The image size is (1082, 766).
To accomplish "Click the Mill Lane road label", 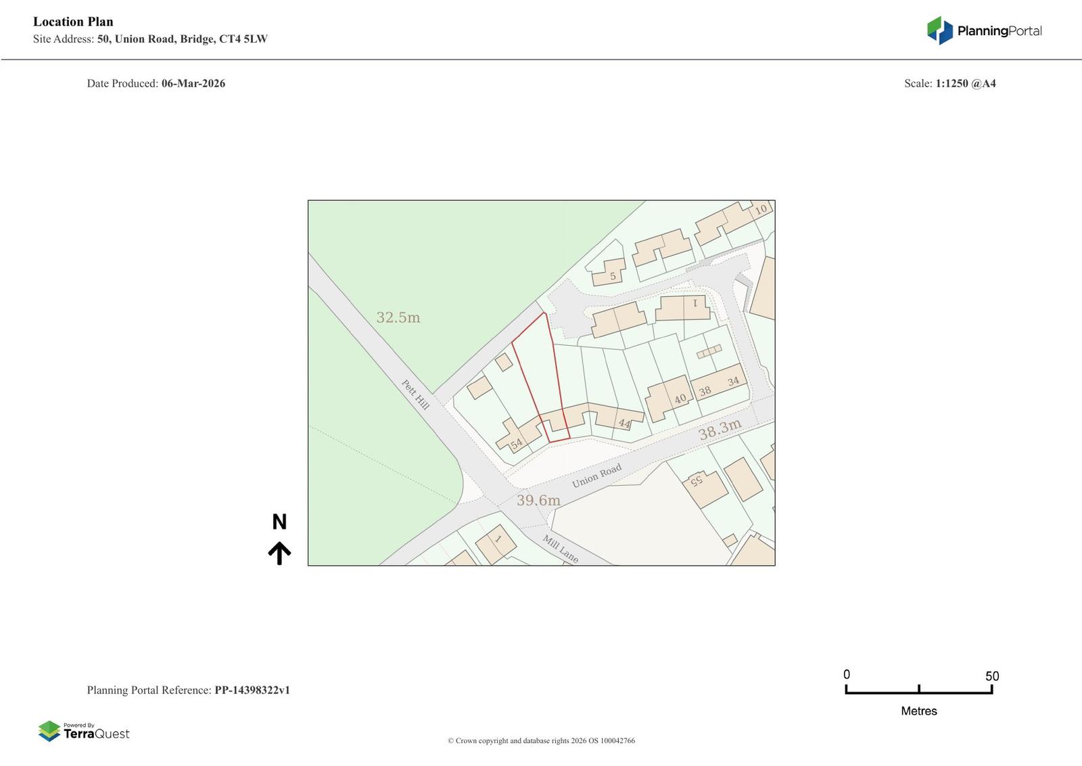I will (x=561, y=549).
